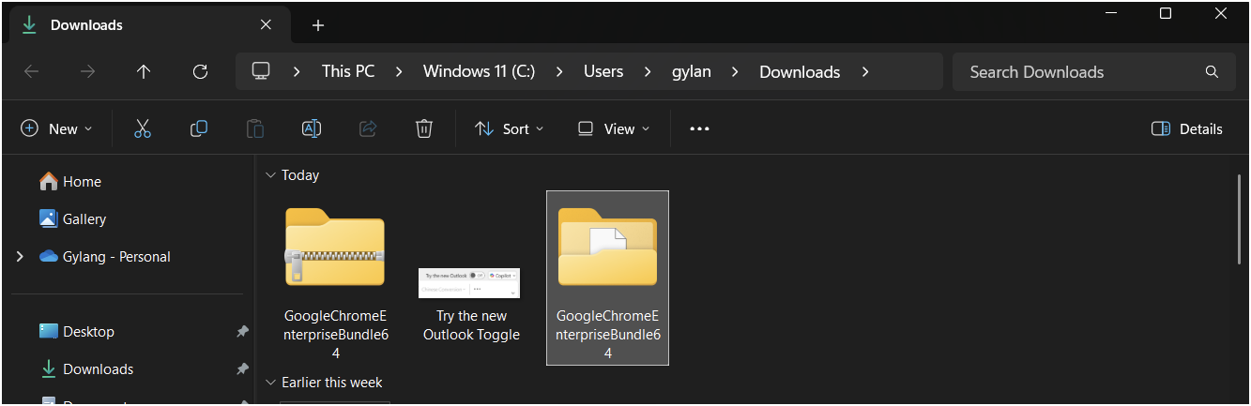This screenshot has height=406, width=1251.
Task: Open Desktop in navigation pane
Action: (x=77, y=331)
